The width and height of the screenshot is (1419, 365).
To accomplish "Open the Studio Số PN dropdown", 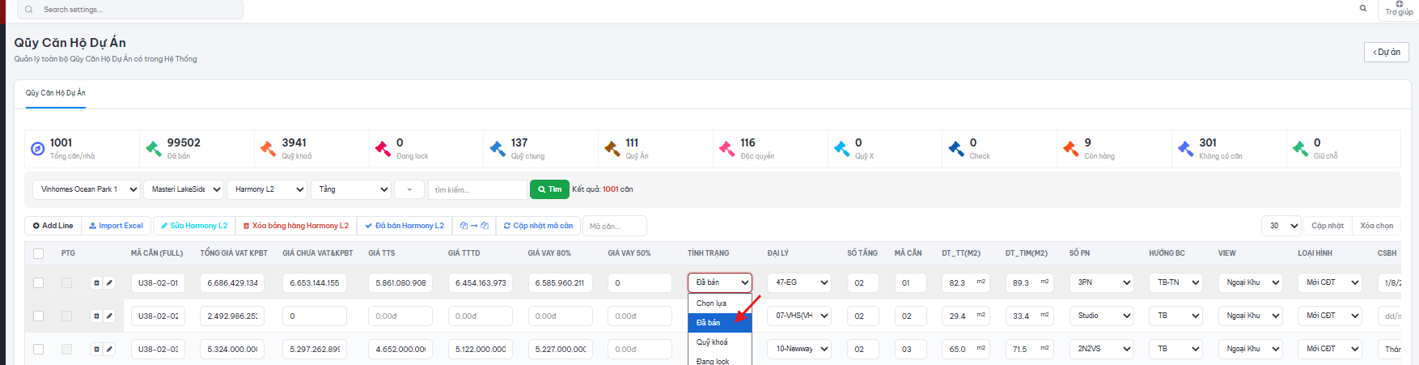I will 1101,316.
